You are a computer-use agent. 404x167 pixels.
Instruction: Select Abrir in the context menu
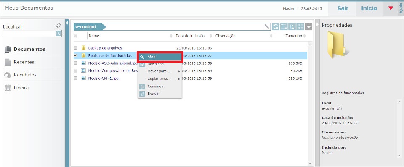[x=160, y=57]
